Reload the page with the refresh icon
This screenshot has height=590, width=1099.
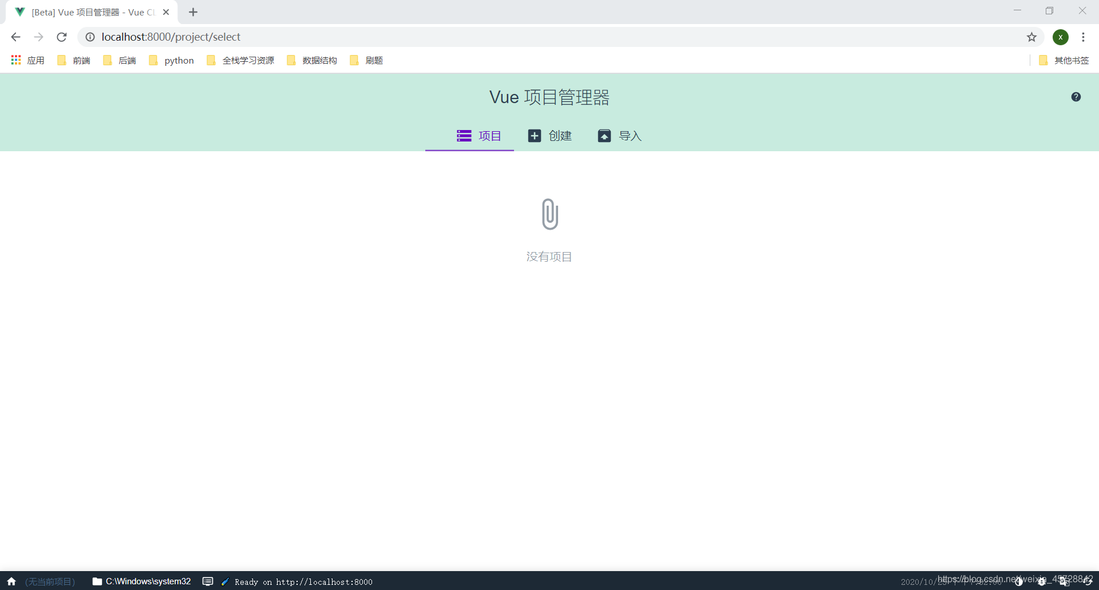pos(62,37)
